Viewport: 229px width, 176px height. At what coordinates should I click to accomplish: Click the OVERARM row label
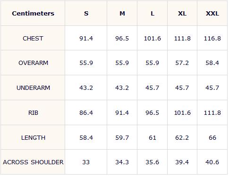tap(33, 63)
